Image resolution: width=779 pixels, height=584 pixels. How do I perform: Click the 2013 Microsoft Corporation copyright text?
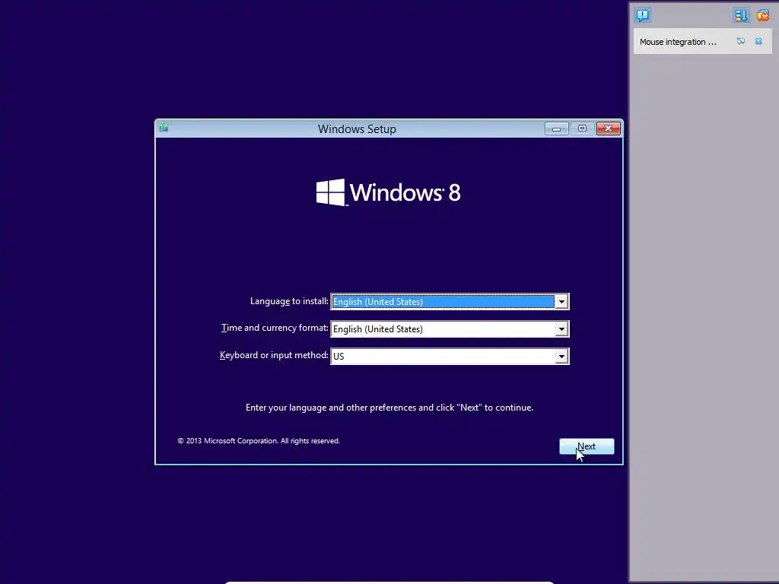[x=259, y=441]
